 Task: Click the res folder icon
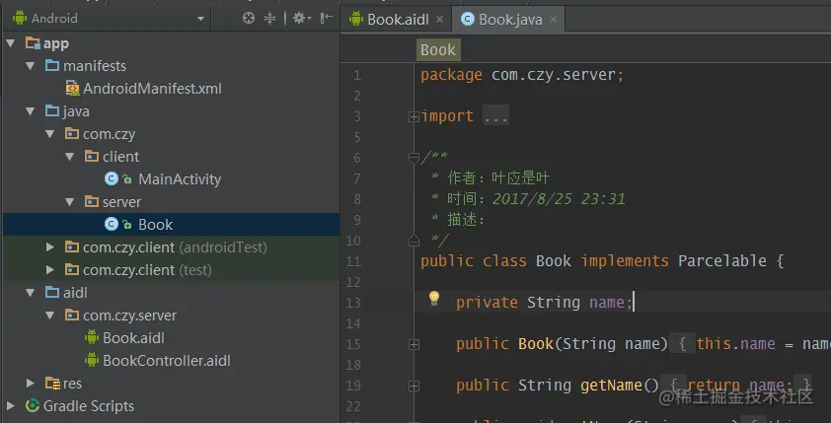(x=52, y=383)
